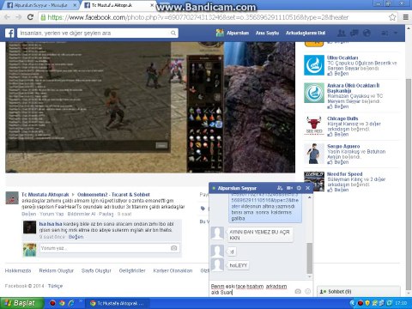Go back in browser
This screenshot has height=309, width=412.
click(7, 17)
